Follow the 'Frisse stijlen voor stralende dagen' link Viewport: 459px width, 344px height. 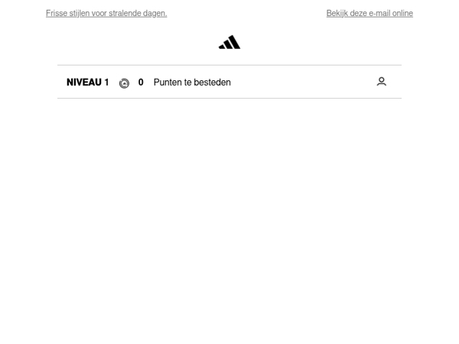pyautogui.click(x=106, y=13)
